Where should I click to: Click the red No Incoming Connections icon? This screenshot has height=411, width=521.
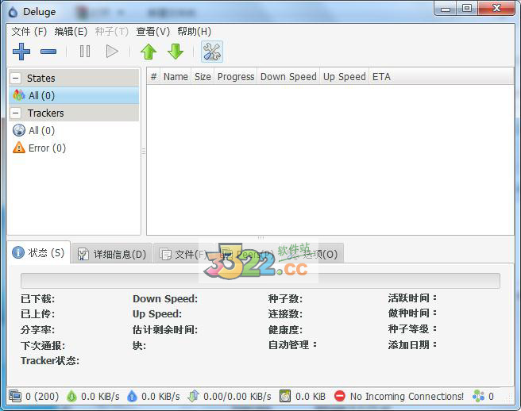coord(340,396)
